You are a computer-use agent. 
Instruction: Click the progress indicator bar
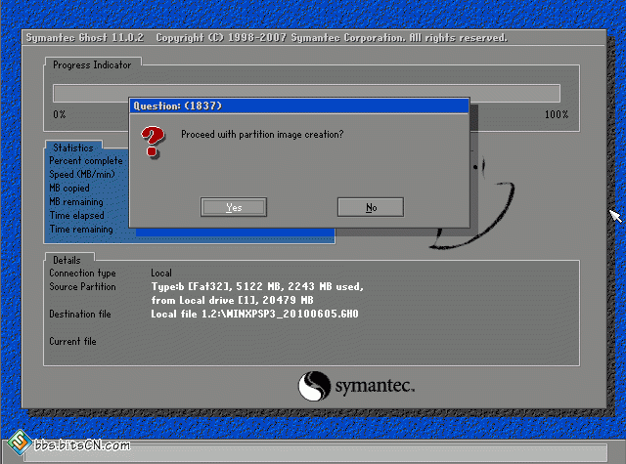pos(306,93)
